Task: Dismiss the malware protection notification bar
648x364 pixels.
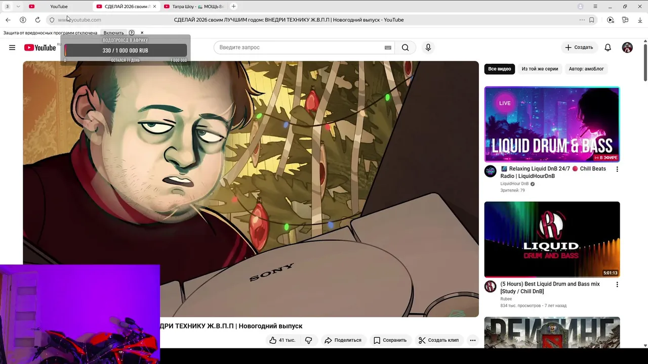Action: 142,33
